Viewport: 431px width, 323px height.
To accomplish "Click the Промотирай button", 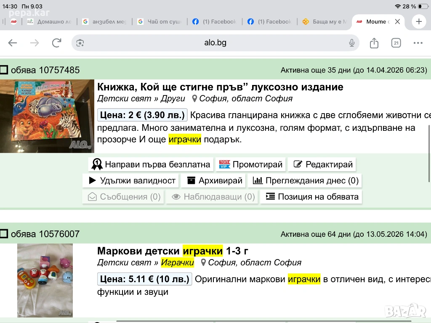I will click(250, 164).
